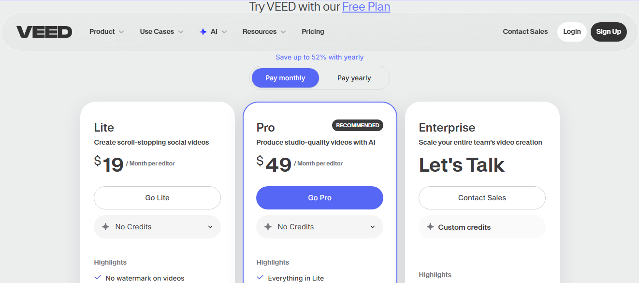The height and width of the screenshot is (283, 639).
Task: Click the Enterprise Custom credits sparkle icon
Action: (430, 227)
